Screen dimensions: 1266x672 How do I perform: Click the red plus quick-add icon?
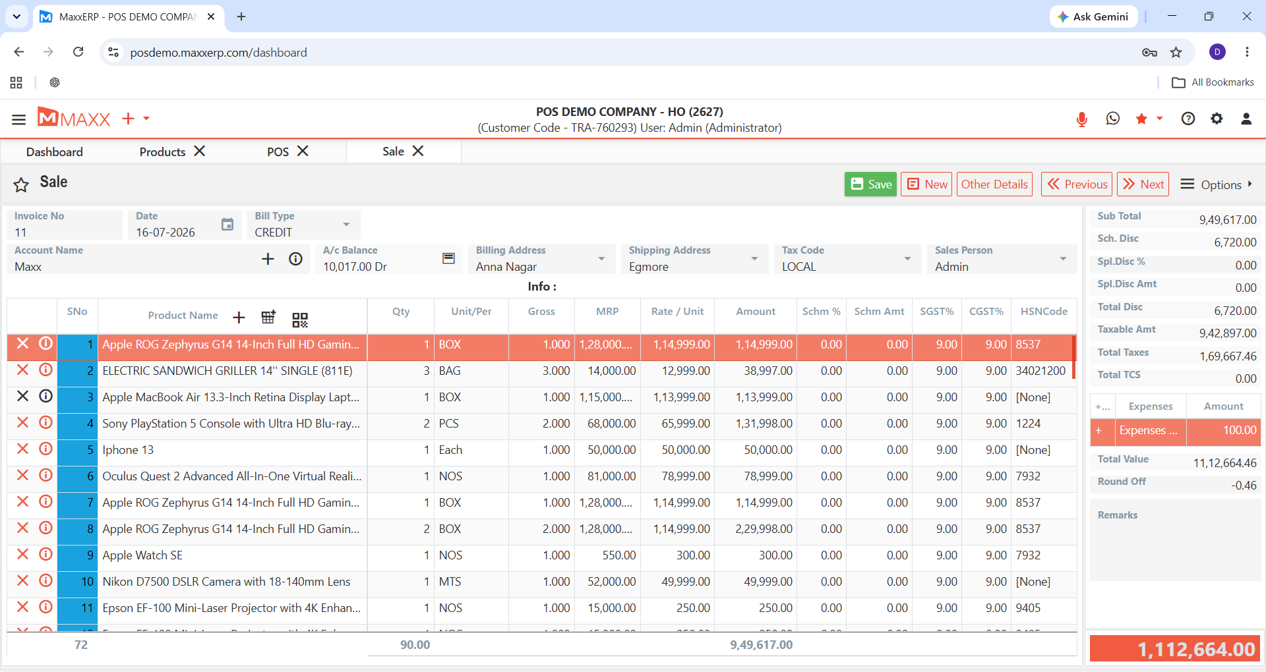point(128,119)
